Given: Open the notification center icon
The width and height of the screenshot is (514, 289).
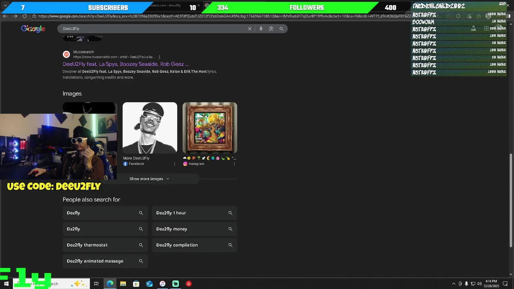Looking at the screenshot, I should tap(505, 284).
